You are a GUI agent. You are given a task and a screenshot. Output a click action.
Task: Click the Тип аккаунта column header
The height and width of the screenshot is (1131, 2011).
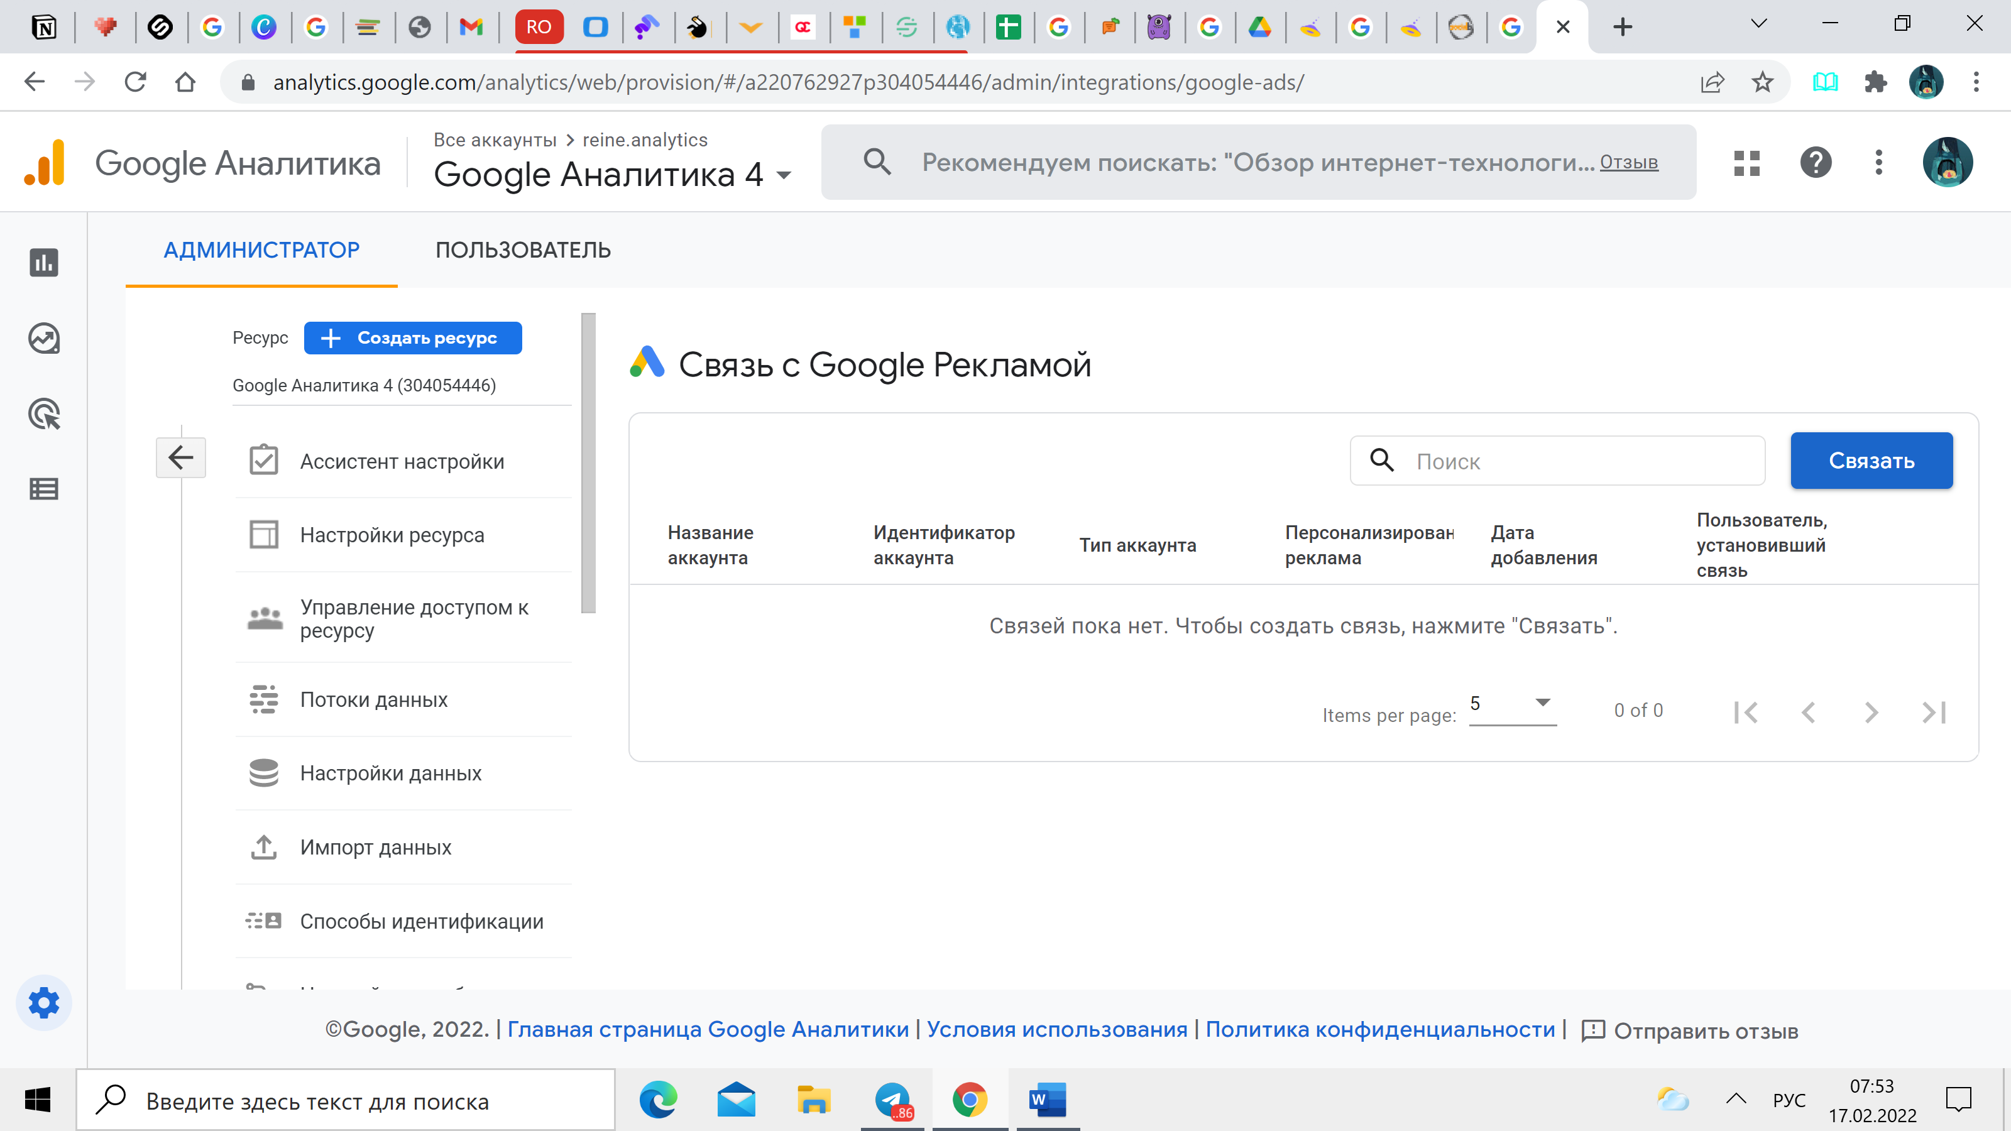click(1137, 545)
